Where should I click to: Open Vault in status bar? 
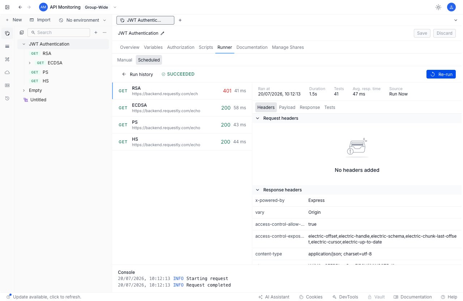click(x=376, y=297)
